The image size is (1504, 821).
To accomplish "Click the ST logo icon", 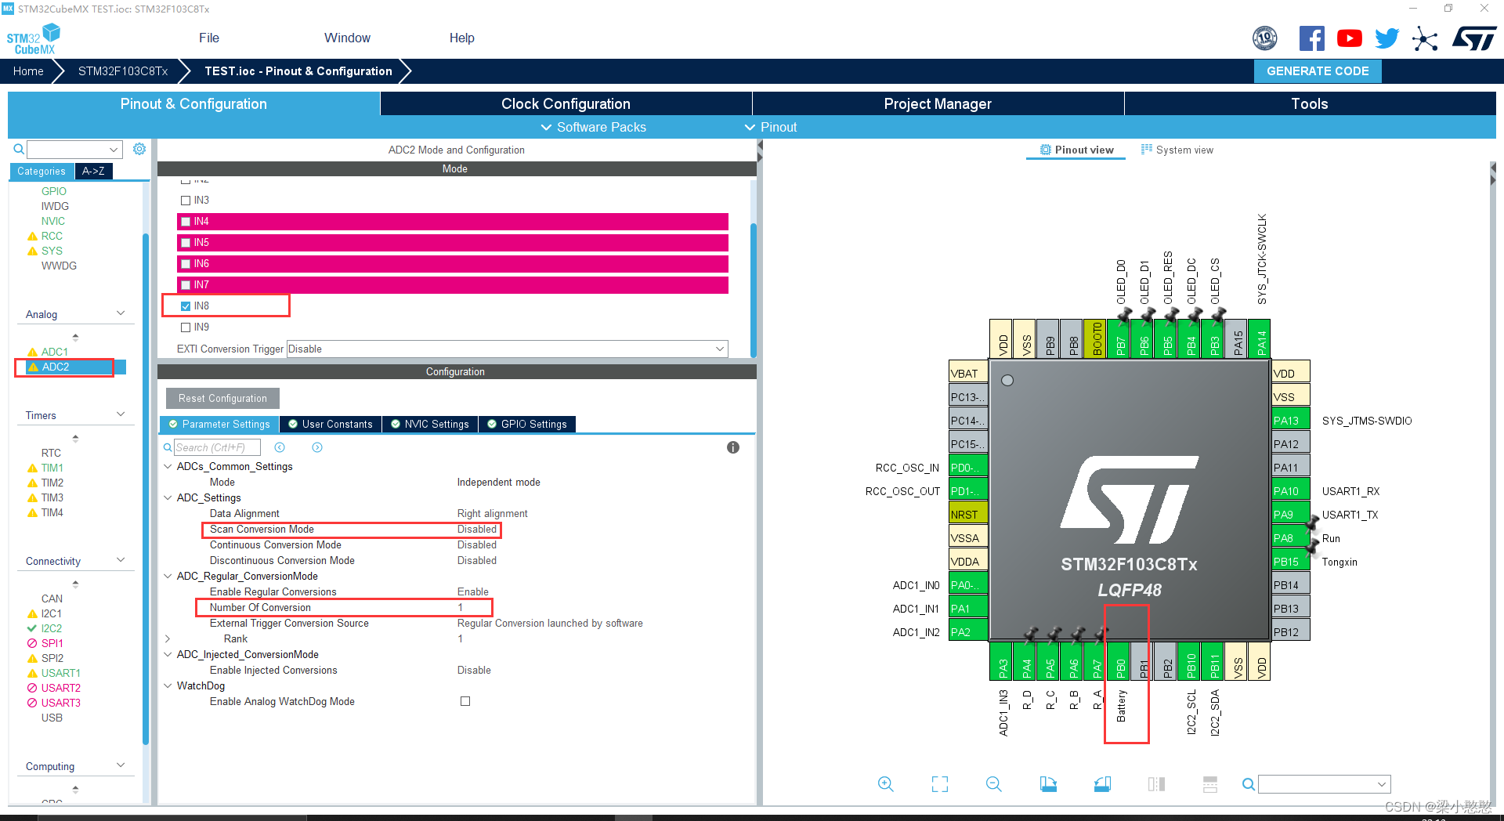I will point(1474,38).
